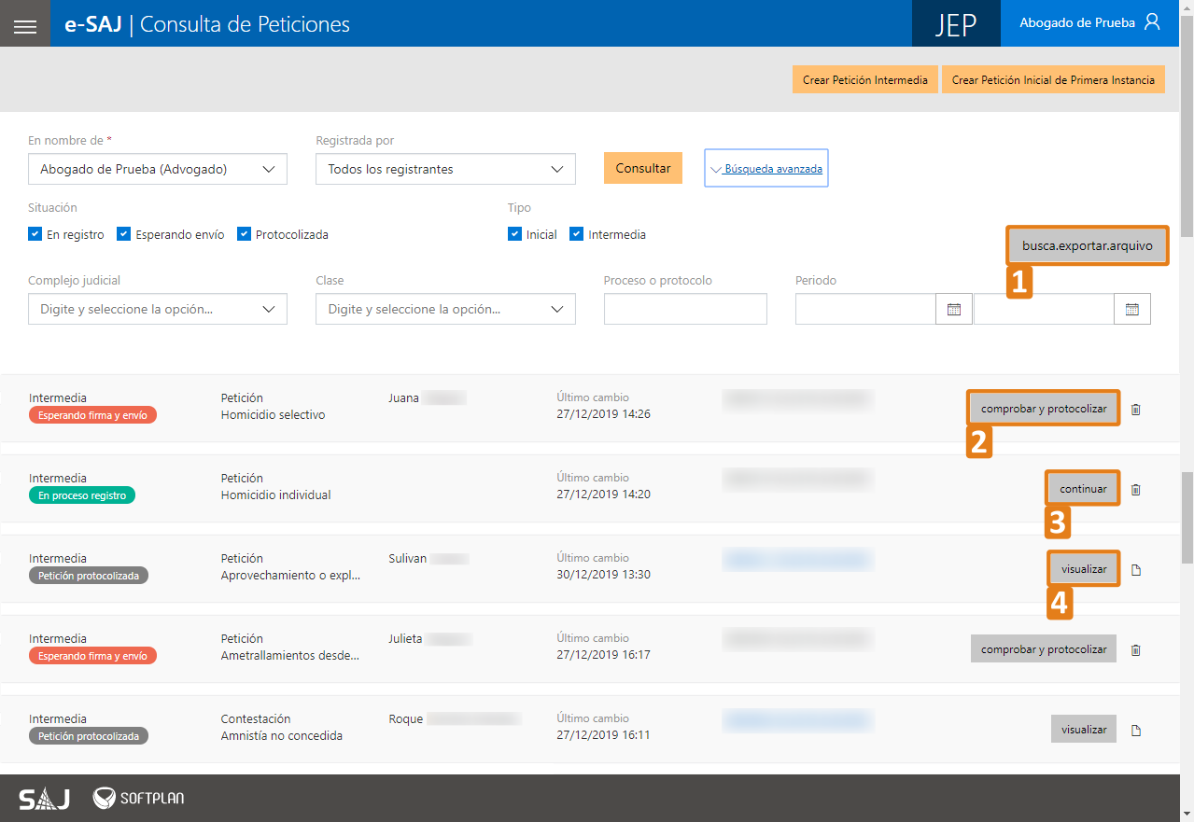Open the En nombre de dropdown
The image size is (1194, 822).
(x=158, y=169)
